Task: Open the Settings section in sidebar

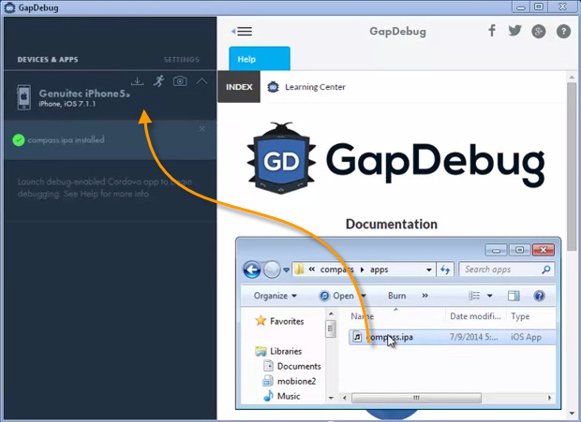Action: click(x=181, y=60)
